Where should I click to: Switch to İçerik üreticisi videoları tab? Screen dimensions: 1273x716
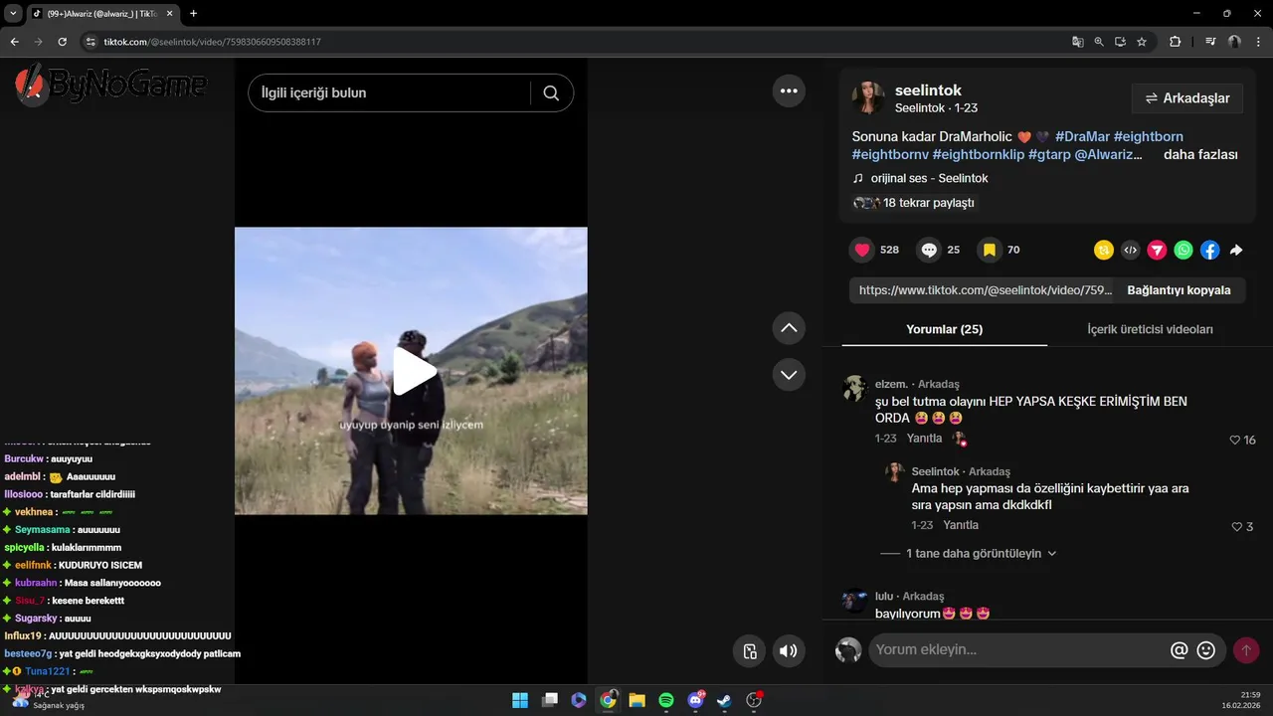(1150, 329)
